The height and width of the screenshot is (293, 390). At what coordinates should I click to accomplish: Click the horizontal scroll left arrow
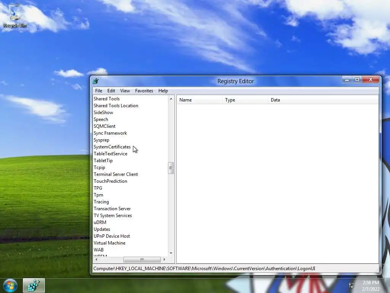pyautogui.click(x=96, y=259)
